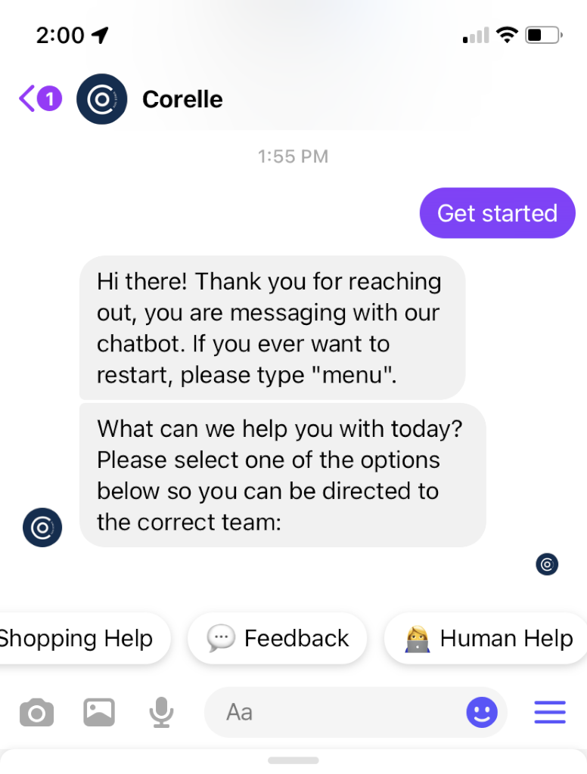Tap the bottom sheet grabber handle
Screen dimensions: 587x774
click(293, 760)
